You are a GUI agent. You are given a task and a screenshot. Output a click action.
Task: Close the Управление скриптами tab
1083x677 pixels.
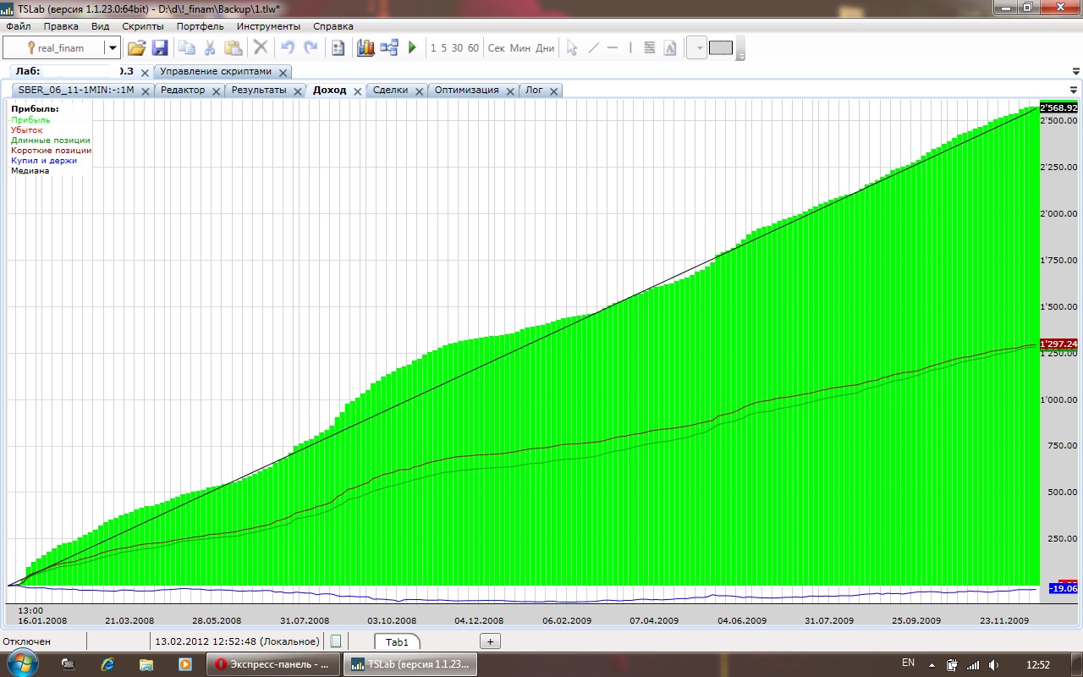[x=283, y=73]
